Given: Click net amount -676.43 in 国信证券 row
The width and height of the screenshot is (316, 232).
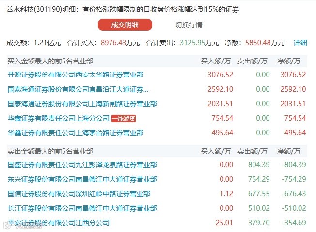Looking at the screenshot, I should pos(294,194).
